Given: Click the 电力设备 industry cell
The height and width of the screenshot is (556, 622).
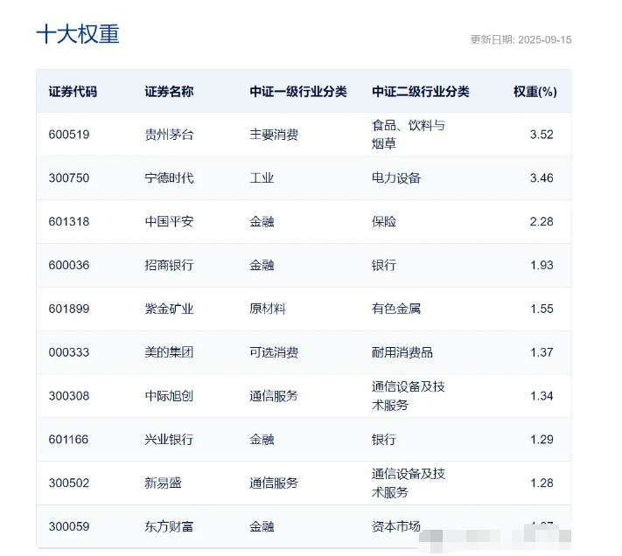Looking at the screenshot, I should [396, 178].
